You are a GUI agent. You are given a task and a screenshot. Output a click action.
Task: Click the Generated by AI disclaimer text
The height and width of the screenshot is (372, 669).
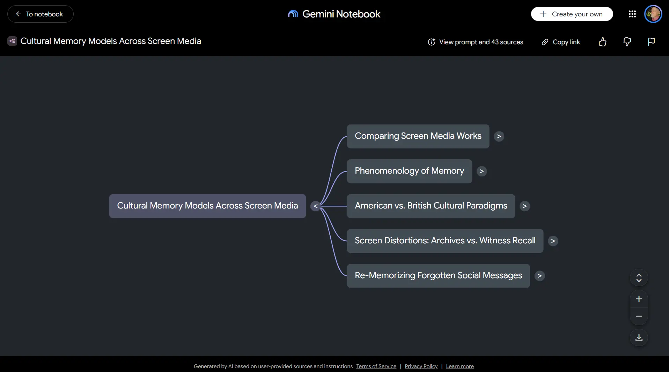[273, 366]
